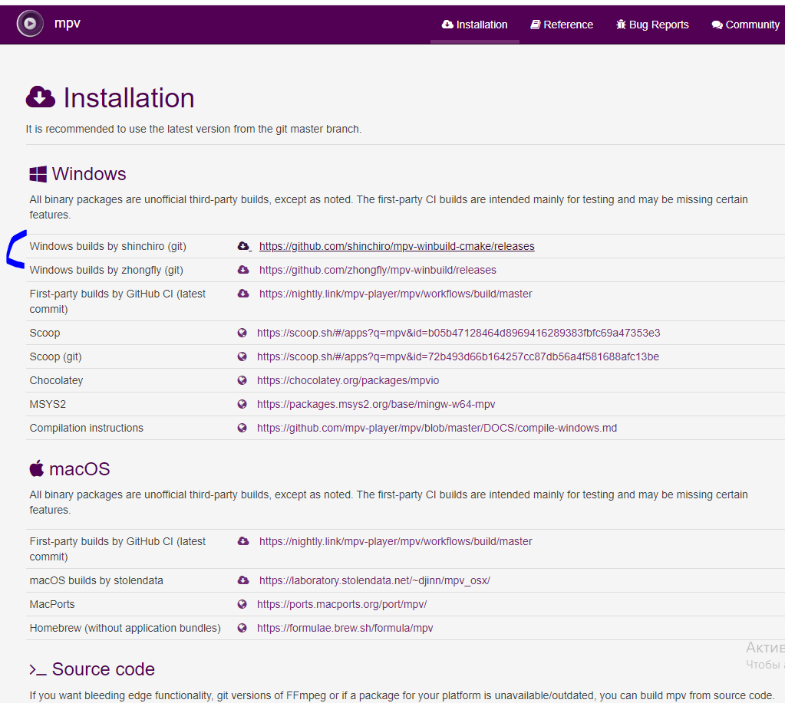
Task: Click the terminal prompt icon beside Source code
Action: point(38,669)
